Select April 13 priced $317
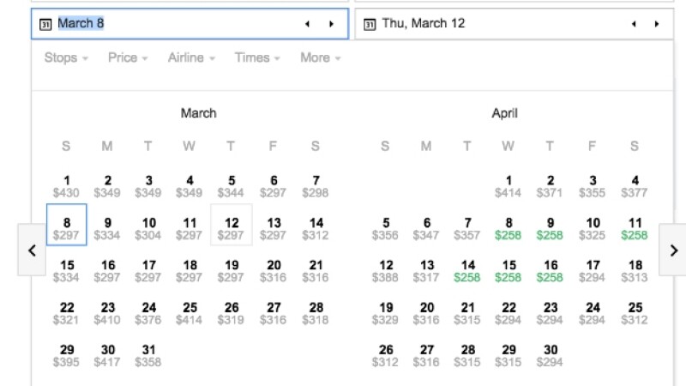The height and width of the screenshot is (386, 686). tap(426, 271)
